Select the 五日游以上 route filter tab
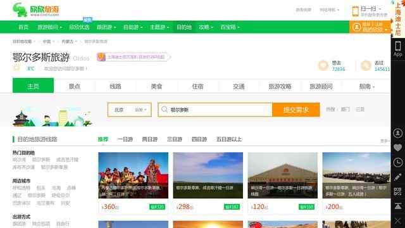405x228 pixels. [229, 139]
